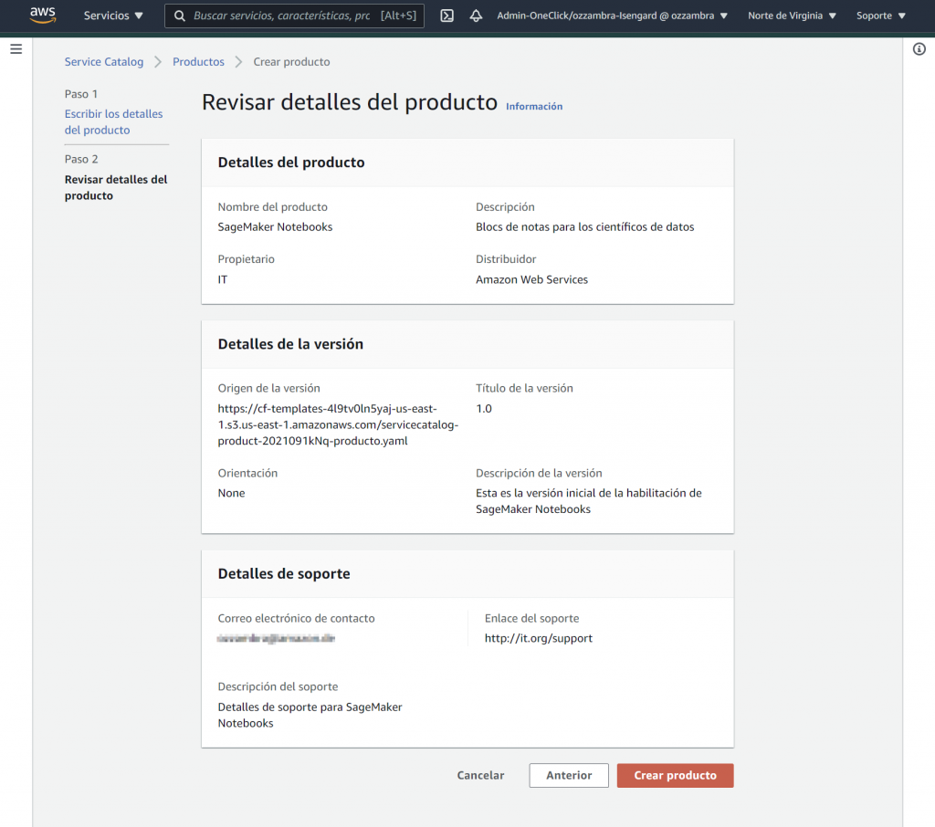This screenshot has width=935, height=827.
Task: Go to Productos breadcrumb link
Action: pos(198,61)
